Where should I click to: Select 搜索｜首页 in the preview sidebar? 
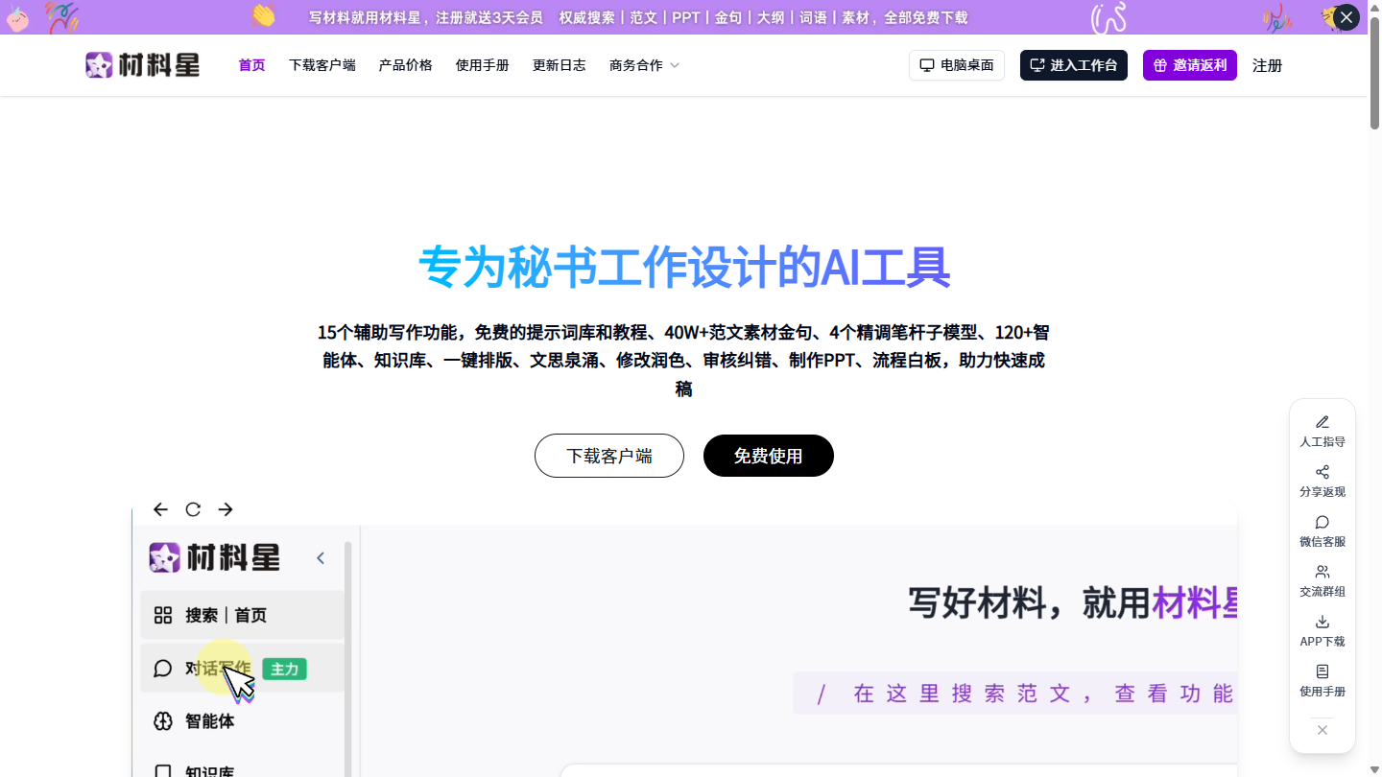click(x=243, y=615)
